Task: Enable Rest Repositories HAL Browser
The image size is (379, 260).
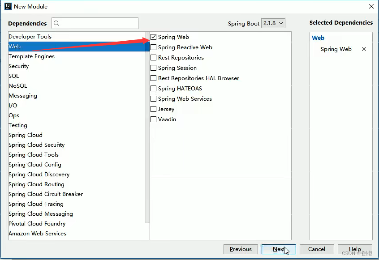Action: 154,78
